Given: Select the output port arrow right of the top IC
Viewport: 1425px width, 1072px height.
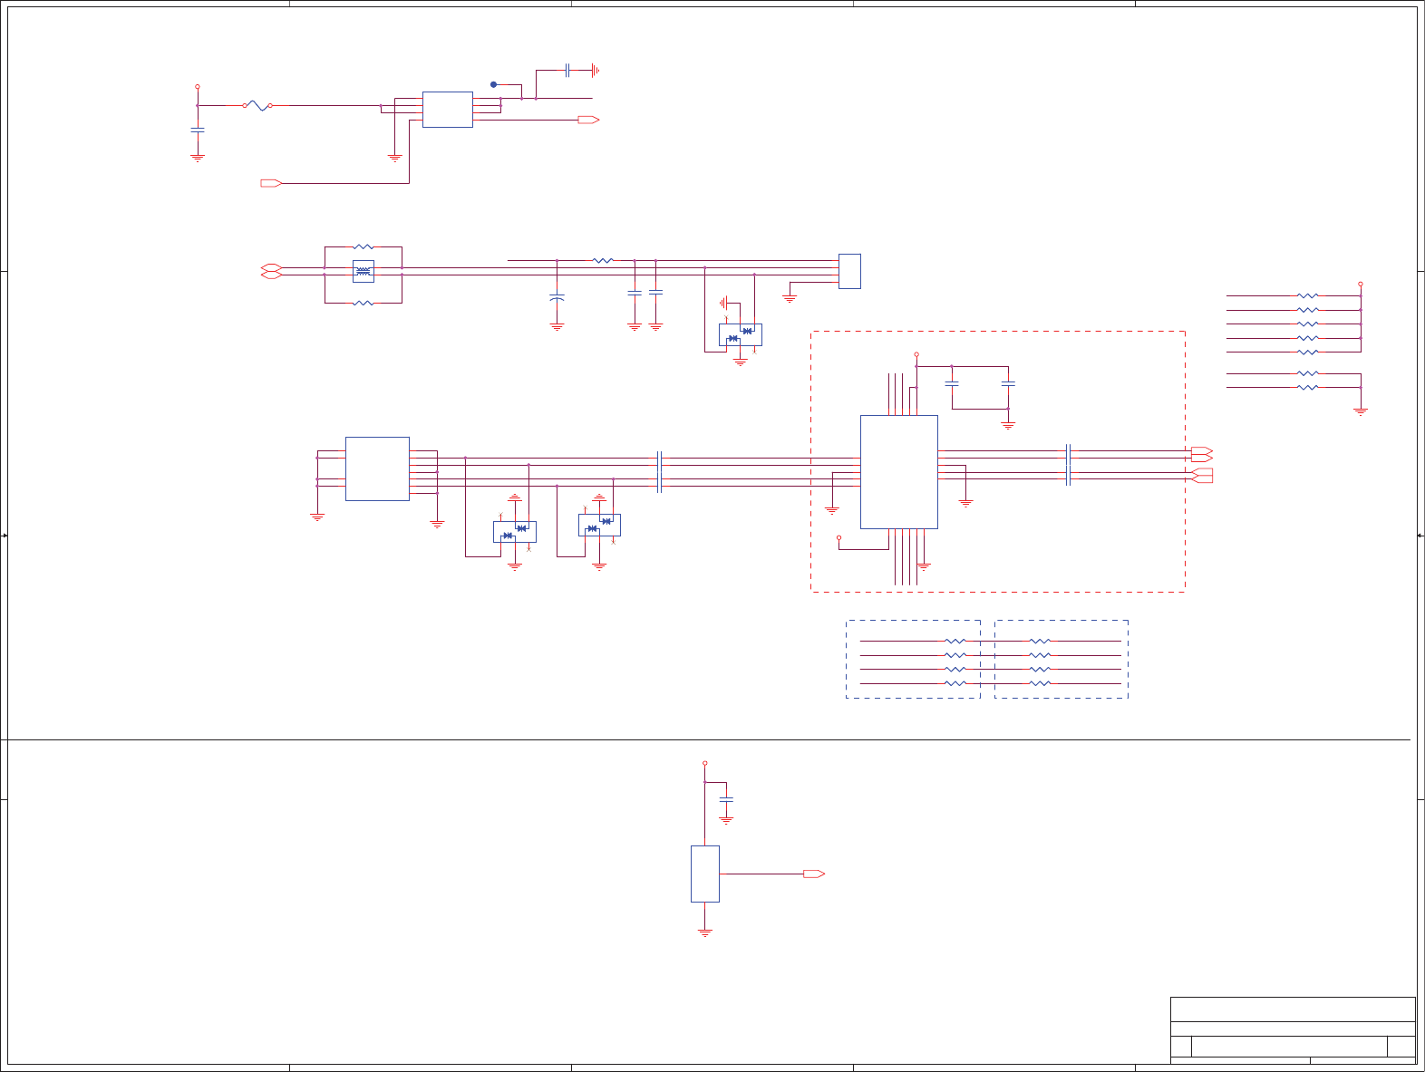Looking at the screenshot, I should click(589, 120).
